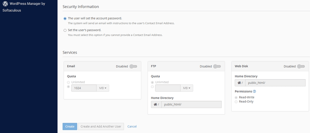Click the FTP Home Directory field
This screenshot has height=133, width=310.
(x=192, y=105)
